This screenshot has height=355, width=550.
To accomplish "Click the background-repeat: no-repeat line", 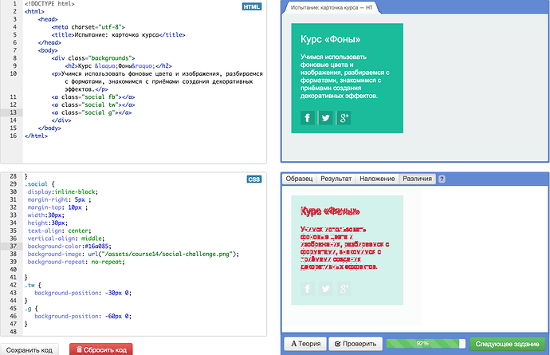I will coord(76,262).
